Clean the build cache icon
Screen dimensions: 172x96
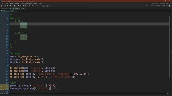coord(26,6)
